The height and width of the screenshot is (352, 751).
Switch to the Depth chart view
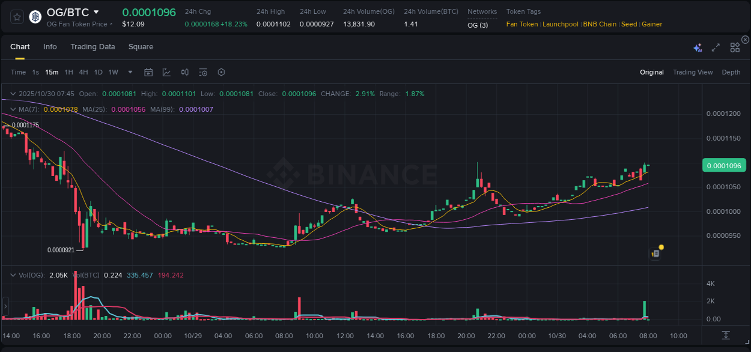click(x=731, y=72)
